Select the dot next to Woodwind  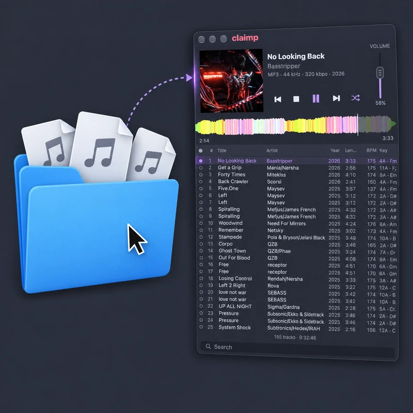pyautogui.click(x=201, y=223)
